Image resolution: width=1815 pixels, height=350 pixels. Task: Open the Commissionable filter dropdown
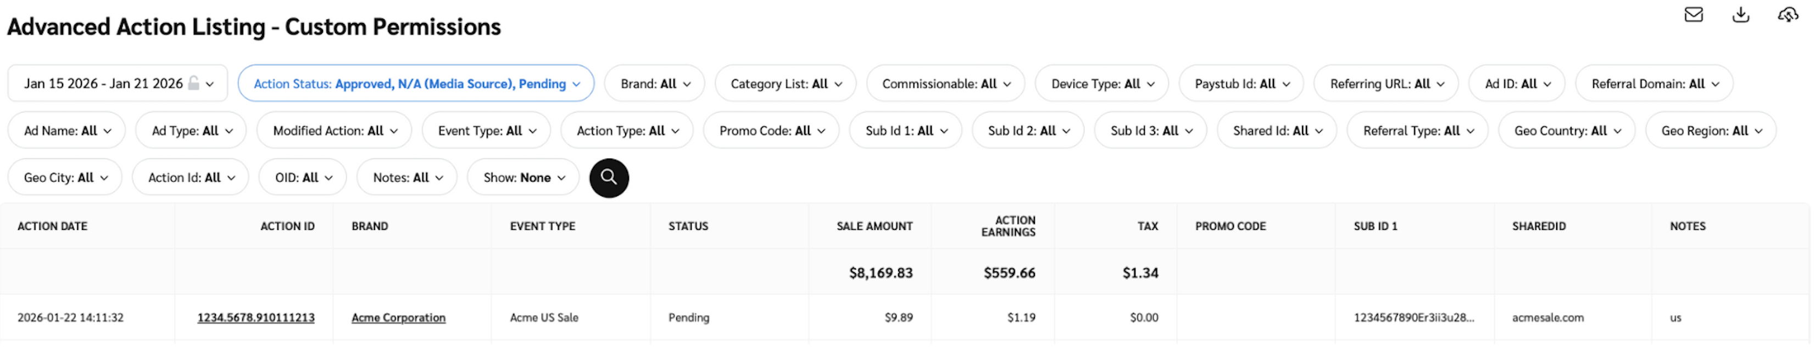(945, 83)
